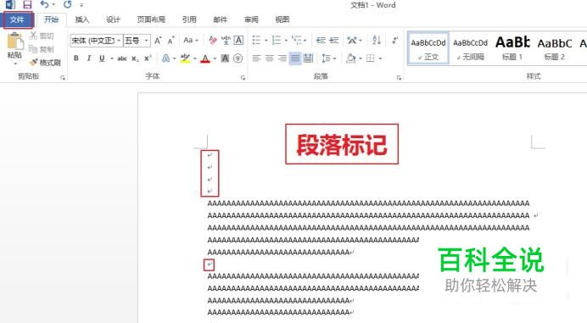
Task: Apply Distributed alignment icon
Action: [308, 58]
